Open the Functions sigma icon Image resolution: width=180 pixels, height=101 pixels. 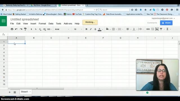[x=167, y=29]
